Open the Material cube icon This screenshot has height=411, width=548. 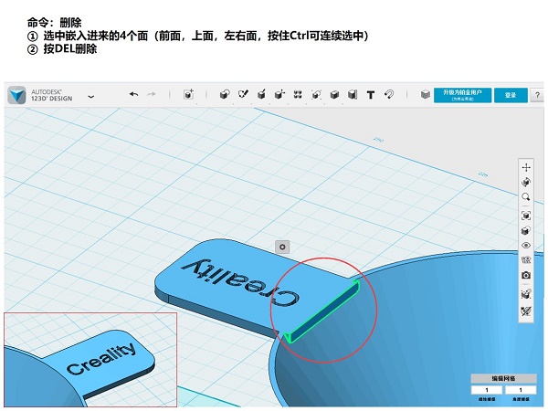click(425, 94)
